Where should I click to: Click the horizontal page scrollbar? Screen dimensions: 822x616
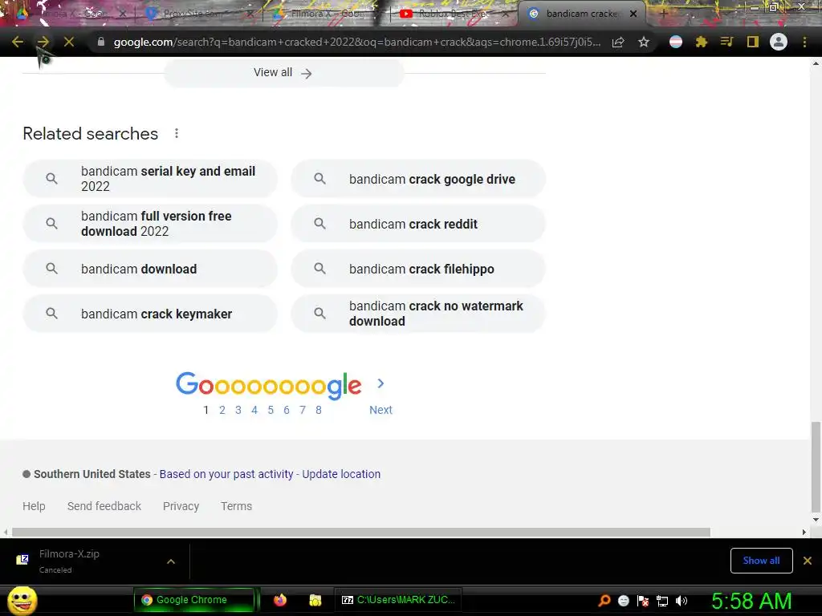tap(360, 533)
